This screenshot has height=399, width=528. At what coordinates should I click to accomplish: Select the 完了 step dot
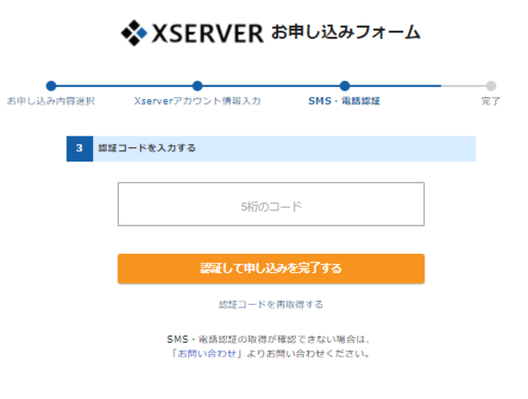tap(491, 86)
